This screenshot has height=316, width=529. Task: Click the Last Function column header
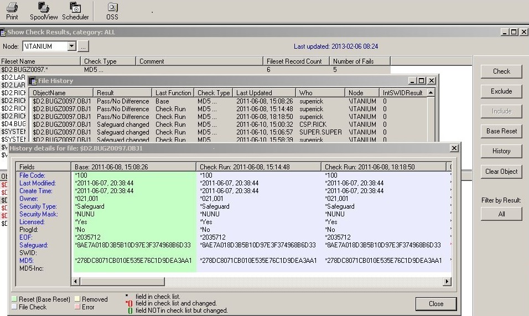point(173,93)
